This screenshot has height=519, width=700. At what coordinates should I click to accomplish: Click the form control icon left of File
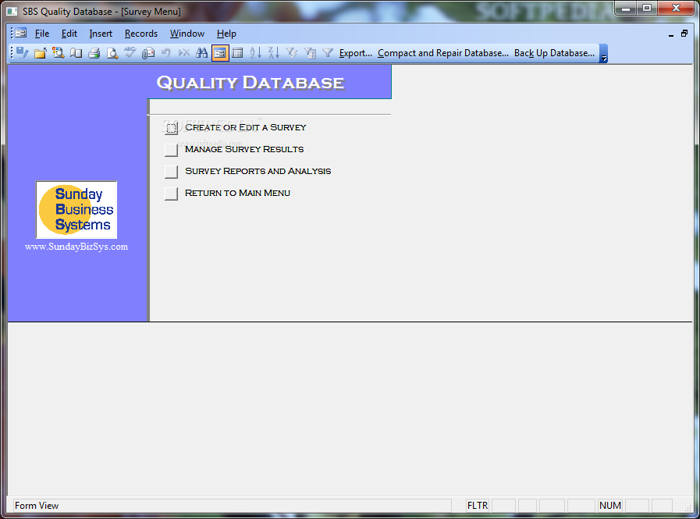pos(20,33)
